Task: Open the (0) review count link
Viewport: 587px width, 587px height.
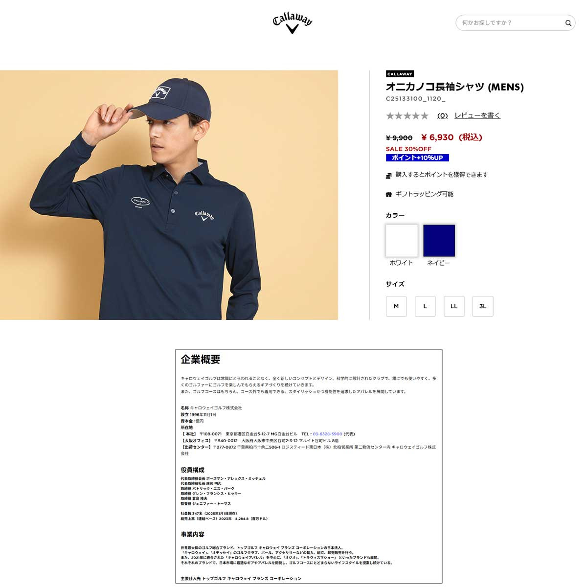Action: pyautogui.click(x=442, y=116)
